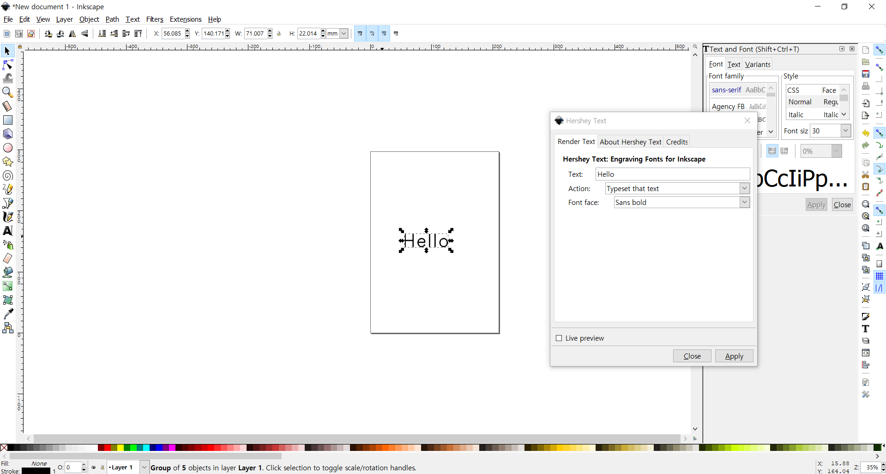Open the line spacing percent dropdown

[837, 151]
